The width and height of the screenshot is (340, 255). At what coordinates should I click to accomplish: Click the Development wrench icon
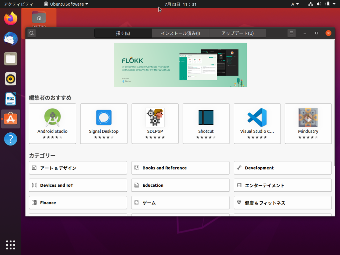point(239,168)
